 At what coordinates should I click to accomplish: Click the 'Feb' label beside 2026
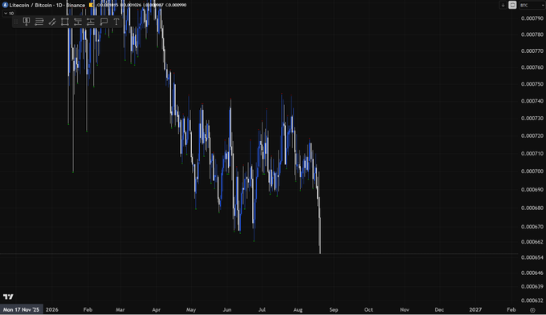click(x=88, y=309)
